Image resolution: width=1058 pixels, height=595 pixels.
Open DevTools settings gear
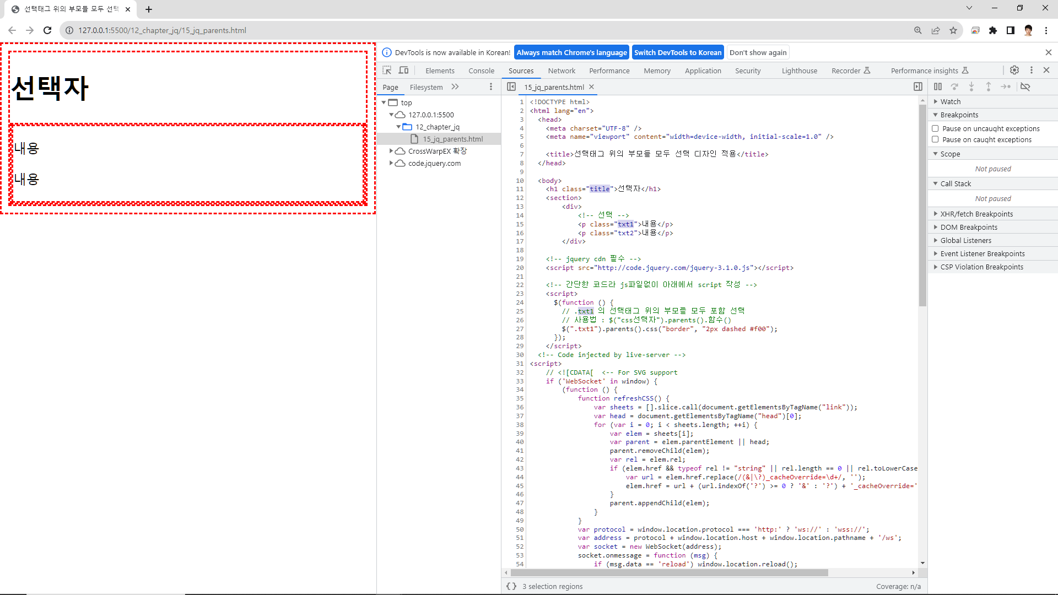coord(1014,70)
